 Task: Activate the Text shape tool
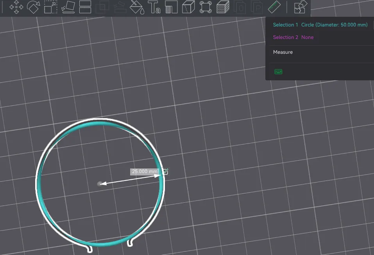pyautogui.click(x=154, y=7)
